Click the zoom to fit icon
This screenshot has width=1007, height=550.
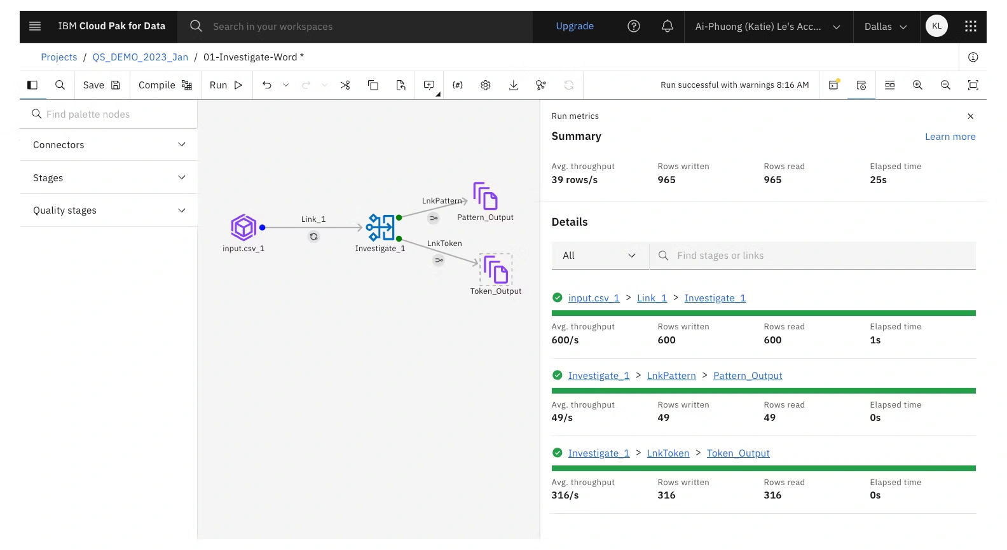(x=973, y=85)
